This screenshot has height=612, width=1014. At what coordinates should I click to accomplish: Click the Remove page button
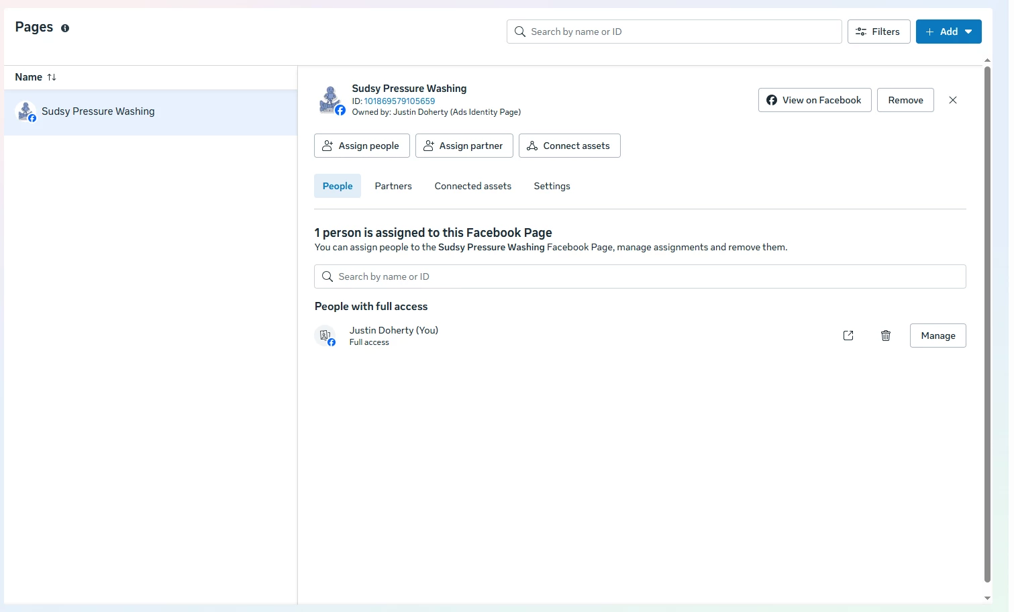pos(905,100)
